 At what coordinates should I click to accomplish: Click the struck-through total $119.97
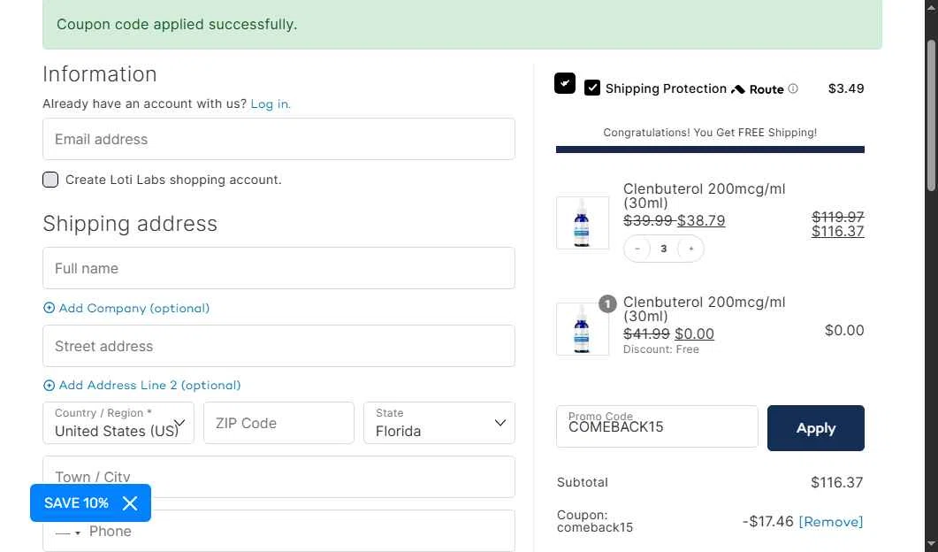(837, 216)
